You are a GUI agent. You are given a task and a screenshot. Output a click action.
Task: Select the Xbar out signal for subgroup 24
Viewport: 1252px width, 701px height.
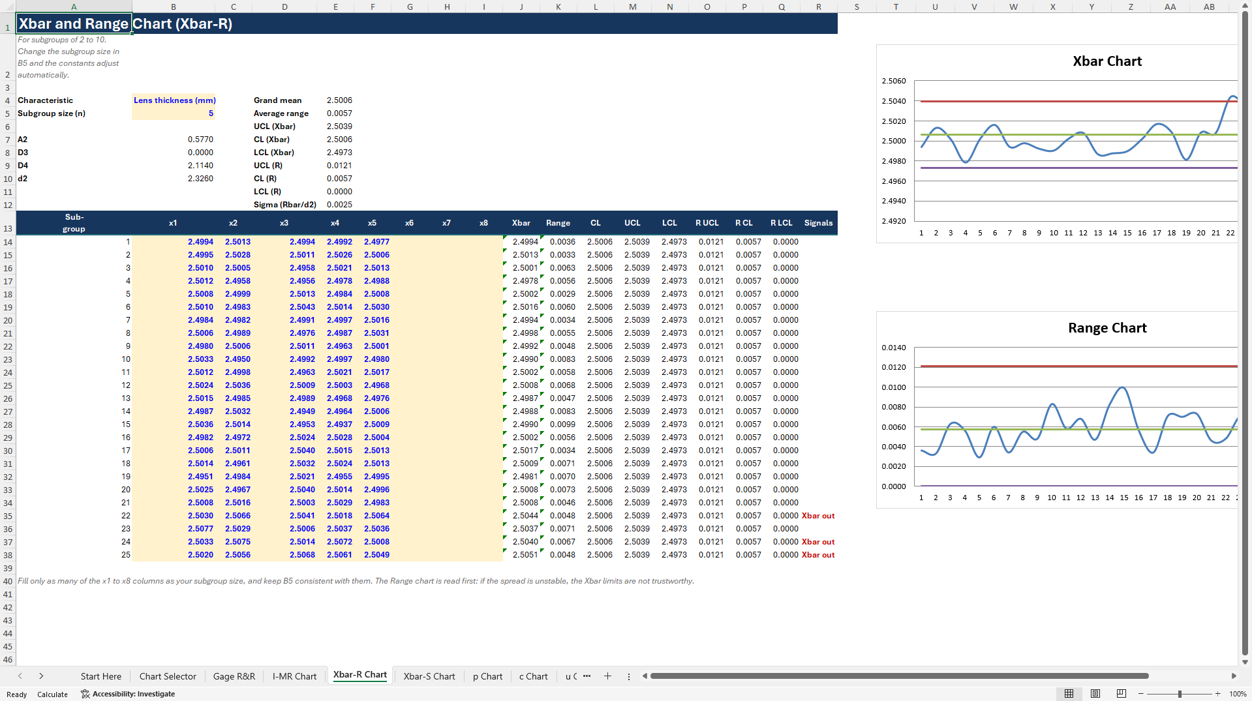click(x=818, y=542)
